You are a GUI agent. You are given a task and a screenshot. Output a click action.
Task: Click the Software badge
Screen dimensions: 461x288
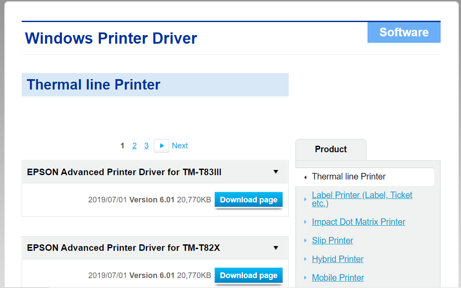(404, 32)
